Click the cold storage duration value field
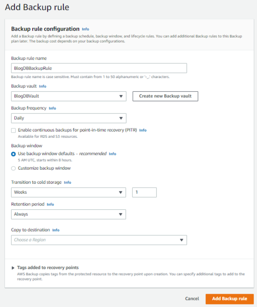The width and height of the screenshot is (257, 307). point(144,192)
